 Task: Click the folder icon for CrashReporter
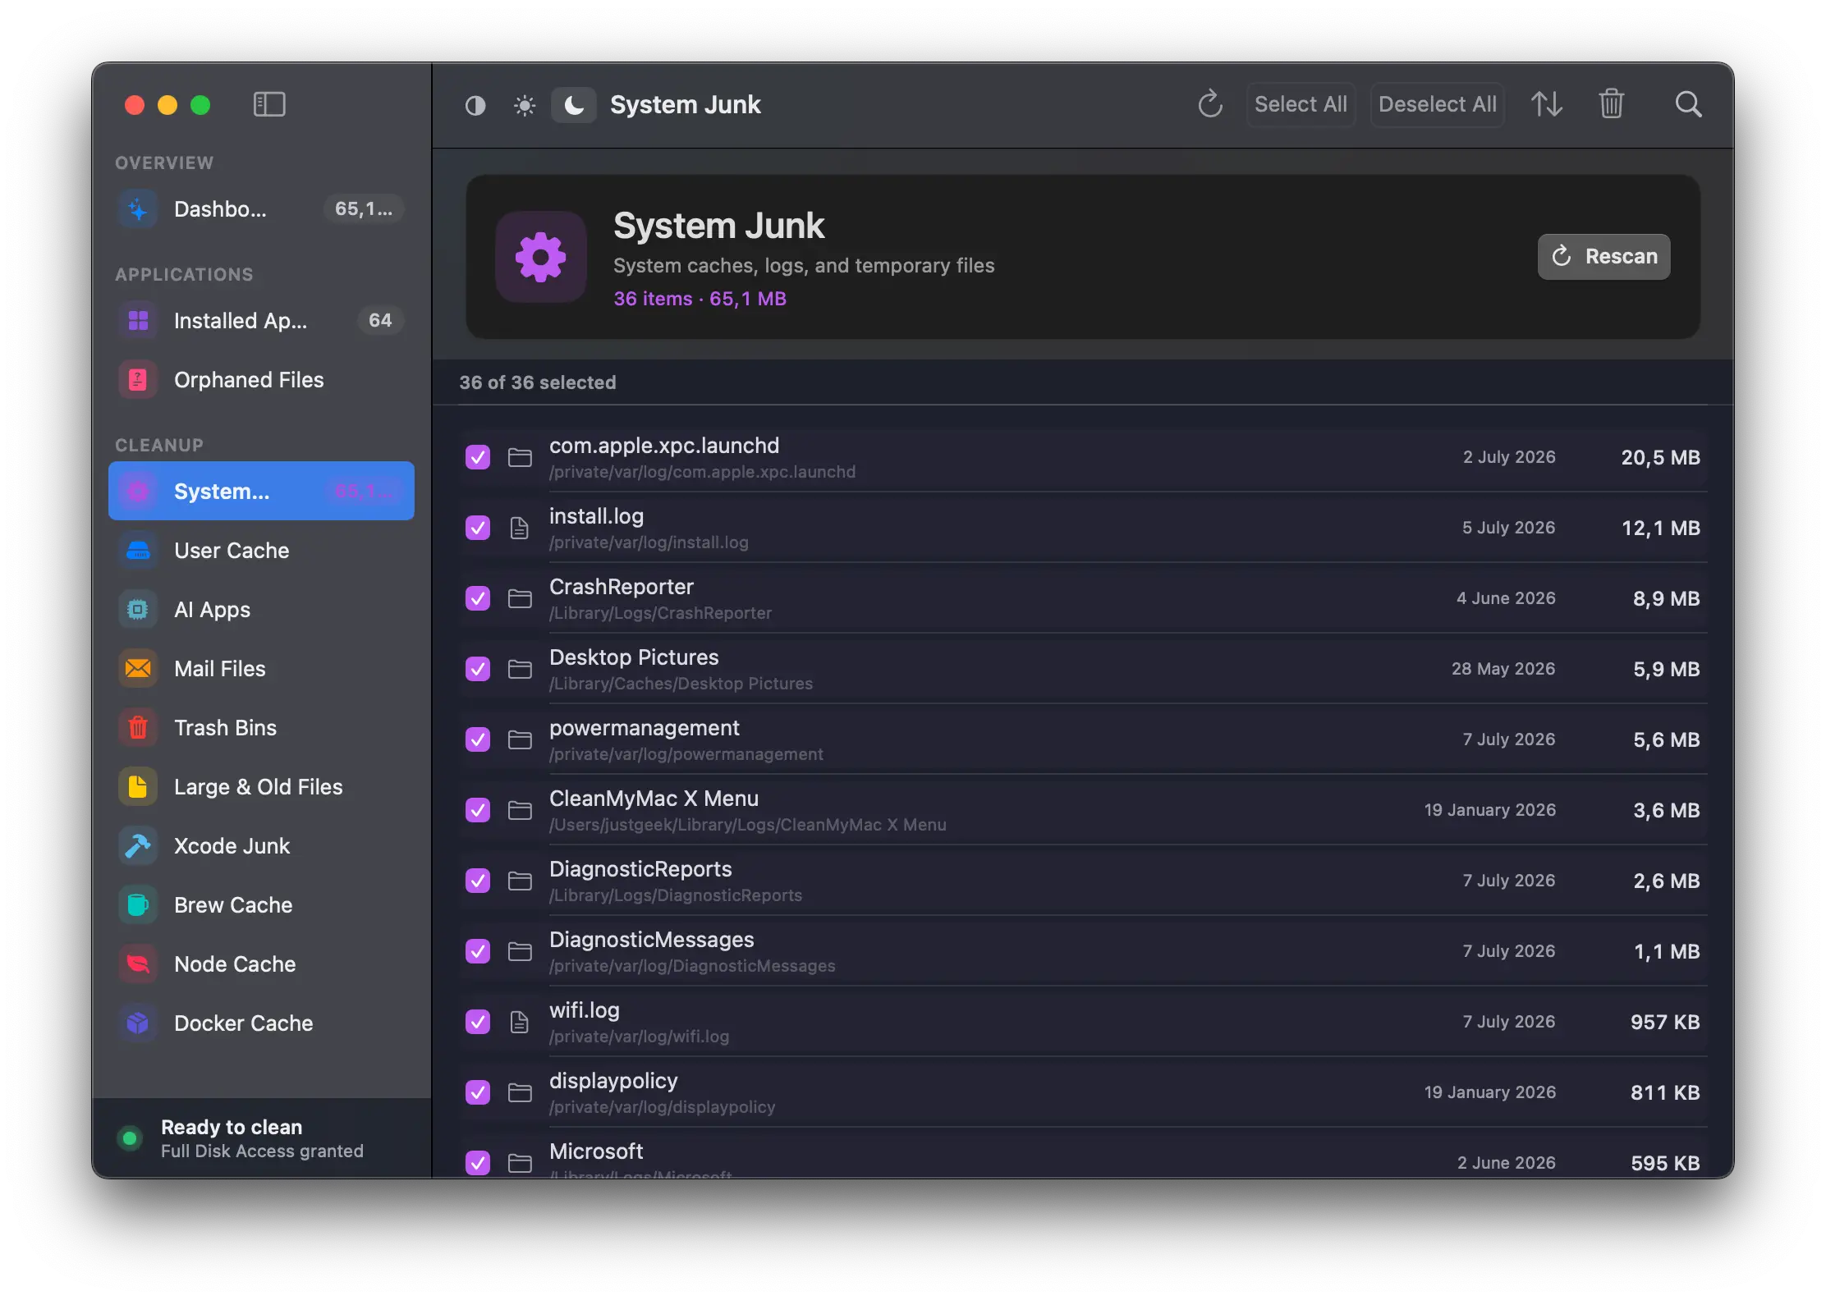click(520, 598)
